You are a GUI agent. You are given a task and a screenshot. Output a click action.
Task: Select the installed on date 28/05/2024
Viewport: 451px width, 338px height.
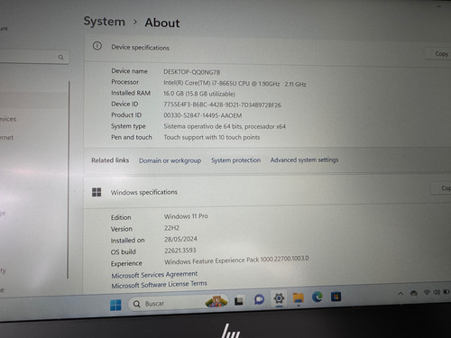(x=180, y=239)
